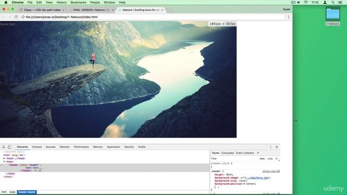
Task: Open the Memory tab in DevTools
Action: pos(98,147)
